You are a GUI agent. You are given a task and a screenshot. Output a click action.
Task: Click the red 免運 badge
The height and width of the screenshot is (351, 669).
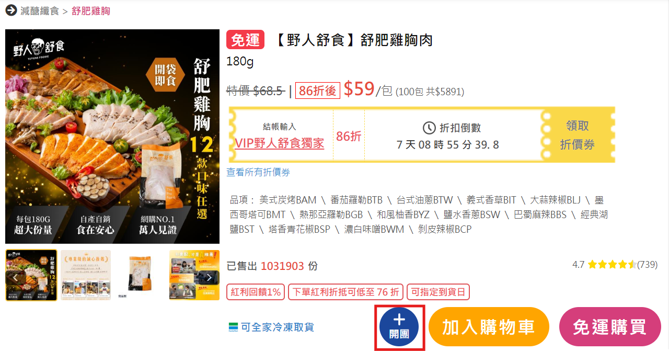tap(245, 40)
